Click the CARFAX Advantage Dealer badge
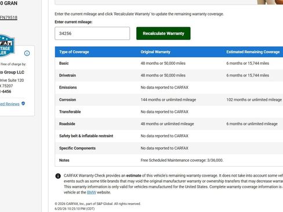 point(7,46)
